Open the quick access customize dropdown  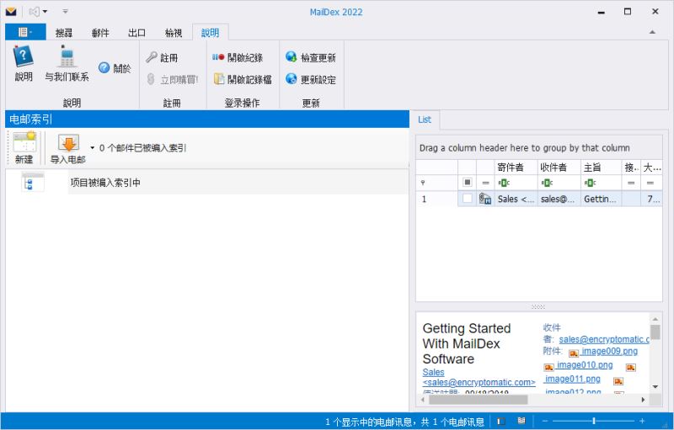66,12
